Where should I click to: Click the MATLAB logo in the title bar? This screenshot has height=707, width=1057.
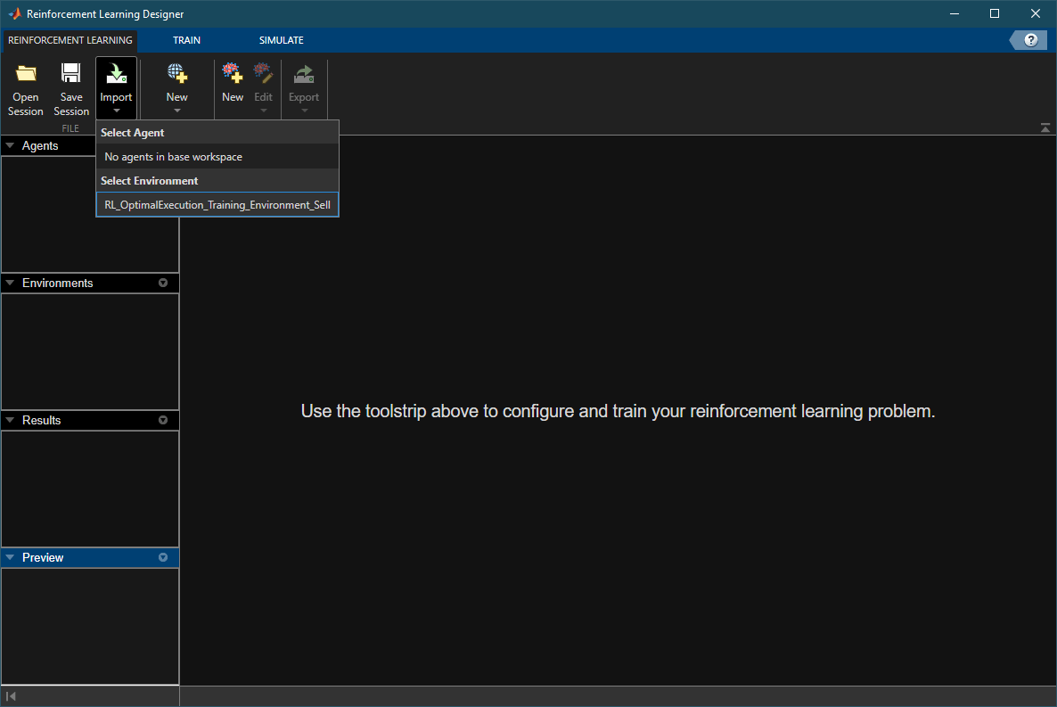click(x=14, y=13)
